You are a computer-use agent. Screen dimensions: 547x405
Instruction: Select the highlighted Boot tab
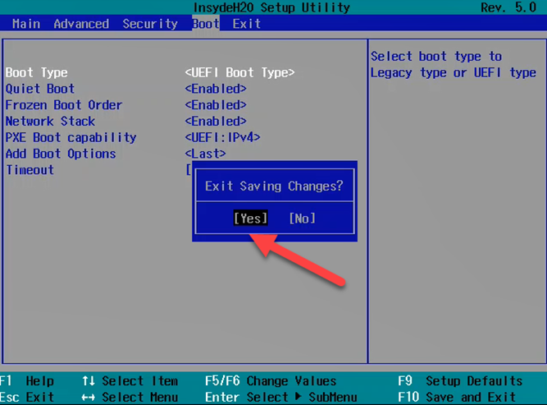pos(205,24)
